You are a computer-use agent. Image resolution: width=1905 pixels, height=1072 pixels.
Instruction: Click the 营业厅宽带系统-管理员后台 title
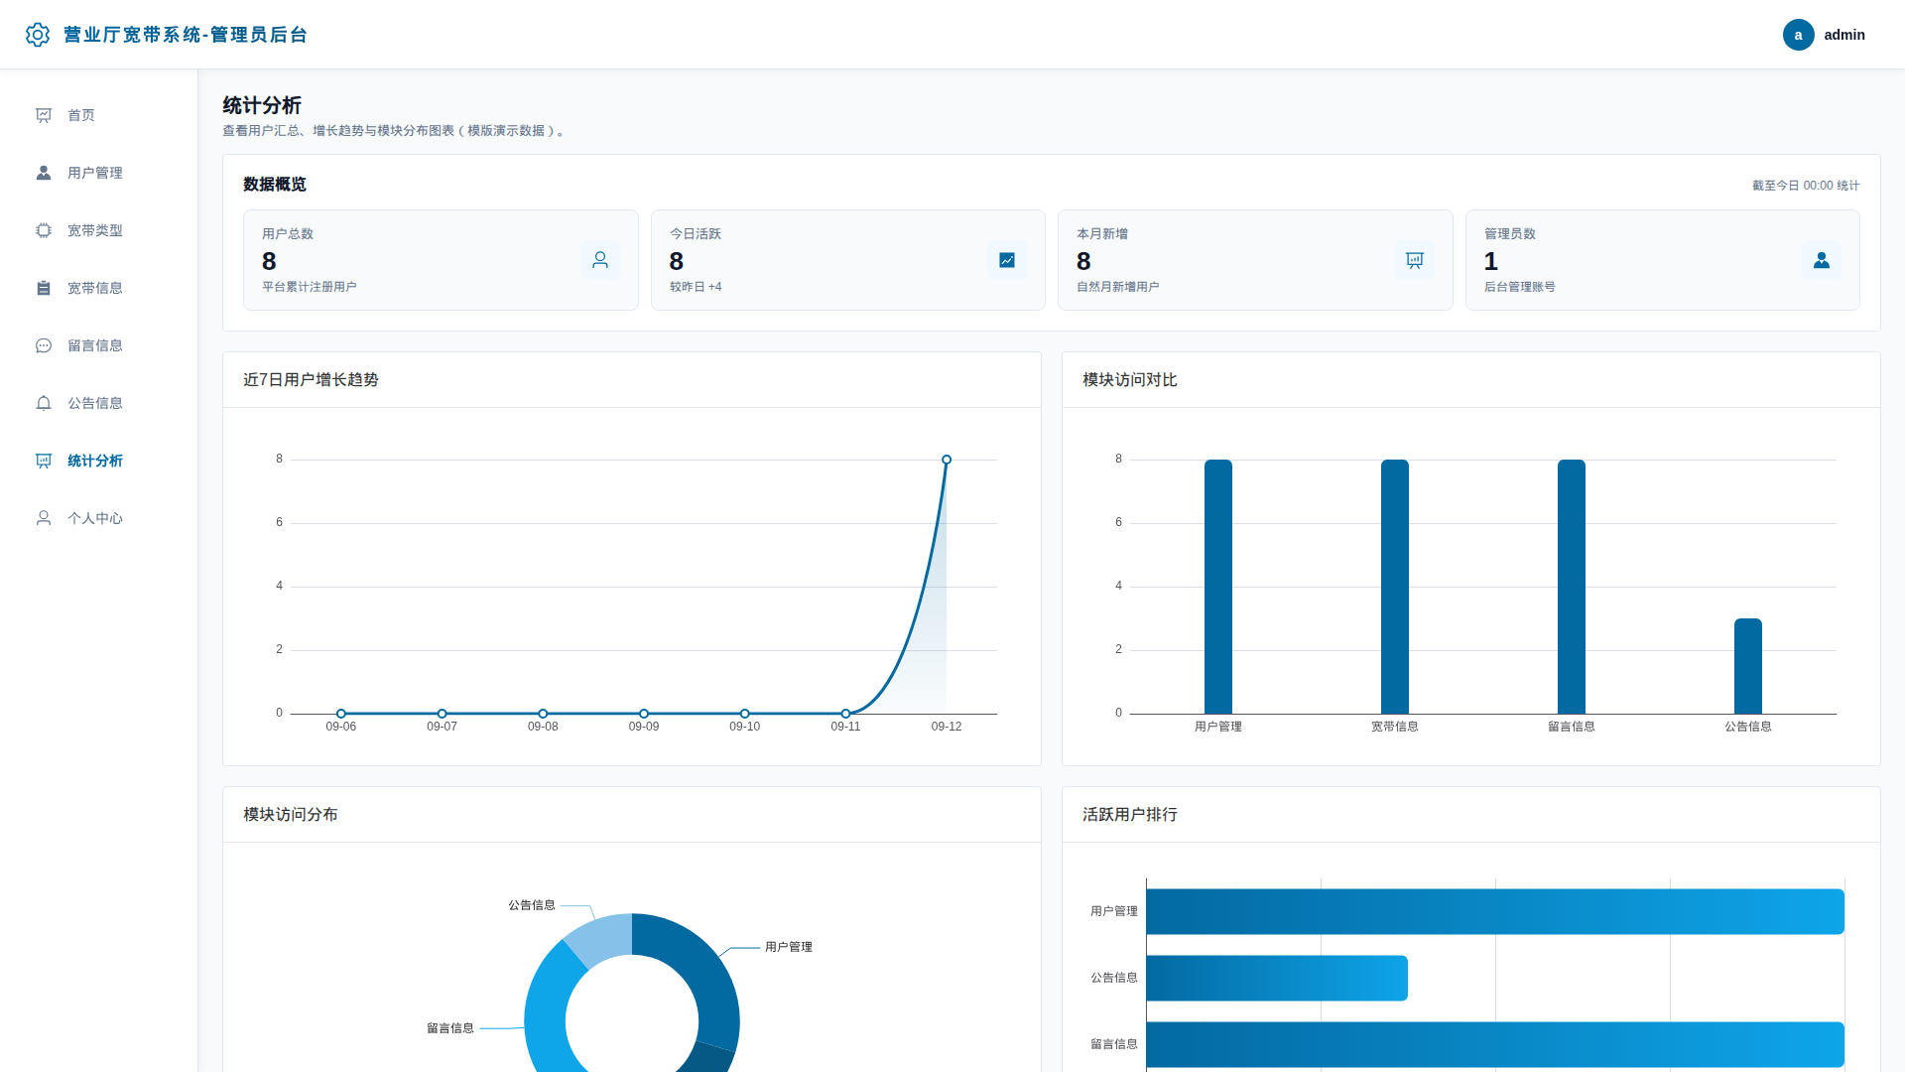click(x=186, y=35)
